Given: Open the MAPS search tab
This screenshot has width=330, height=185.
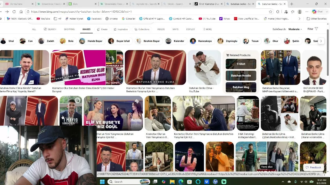Looking at the screenshot, I should (175, 29).
